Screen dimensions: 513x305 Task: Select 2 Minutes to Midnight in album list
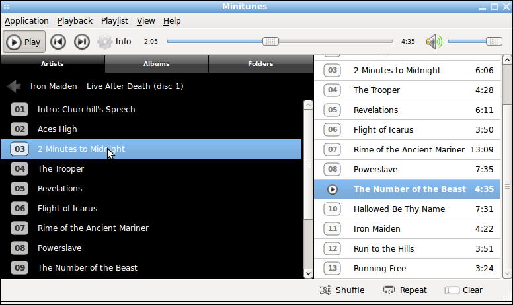pos(151,149)
